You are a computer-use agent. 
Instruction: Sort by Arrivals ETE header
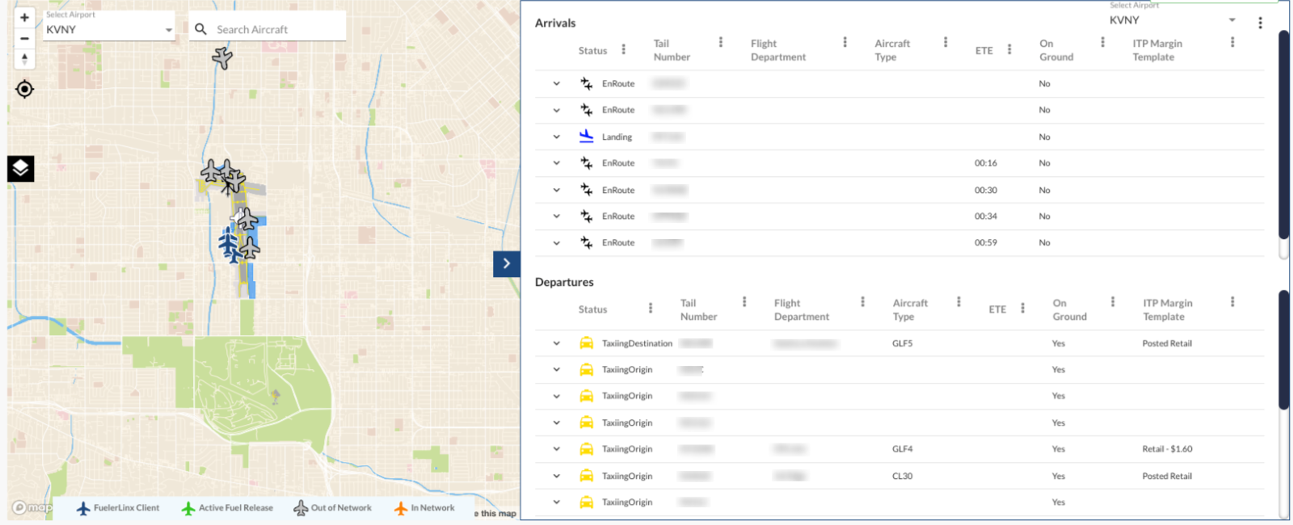tap(983, 50)
